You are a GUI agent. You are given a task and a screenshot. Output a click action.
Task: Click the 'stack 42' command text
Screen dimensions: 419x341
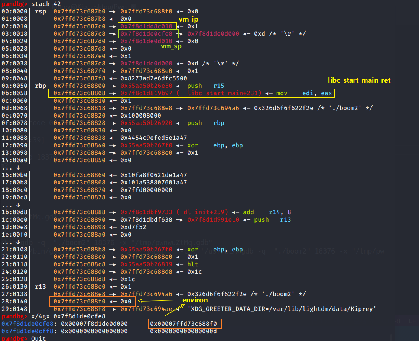click(x=51, y=4)
